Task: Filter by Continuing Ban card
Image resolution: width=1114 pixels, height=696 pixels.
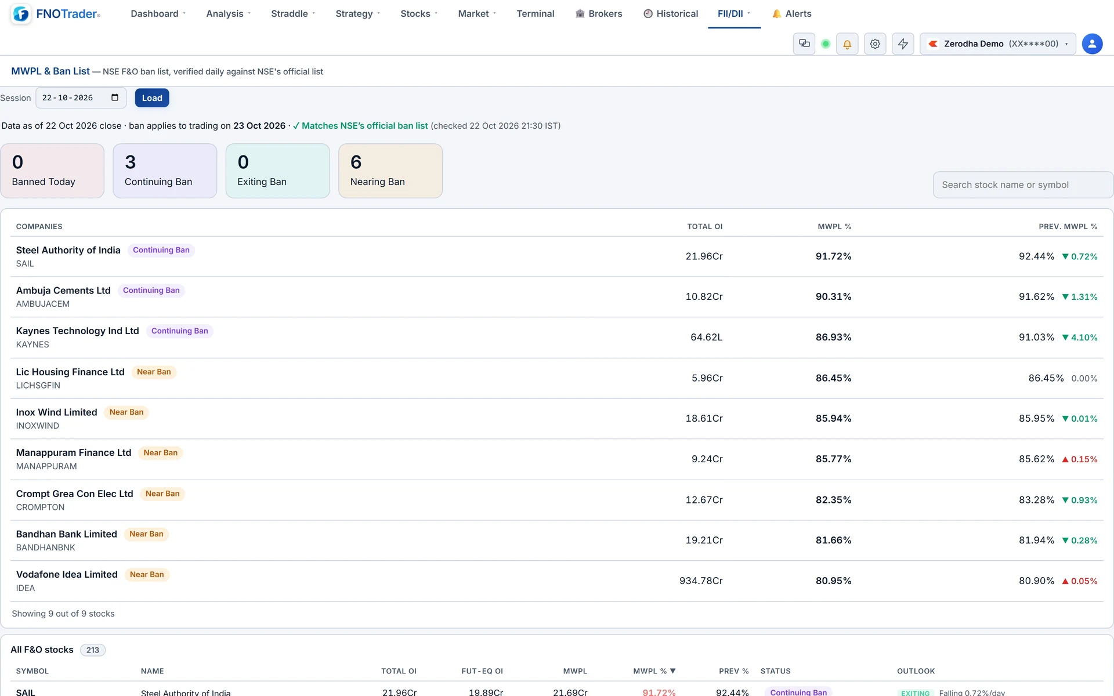Action: [165, 171]
